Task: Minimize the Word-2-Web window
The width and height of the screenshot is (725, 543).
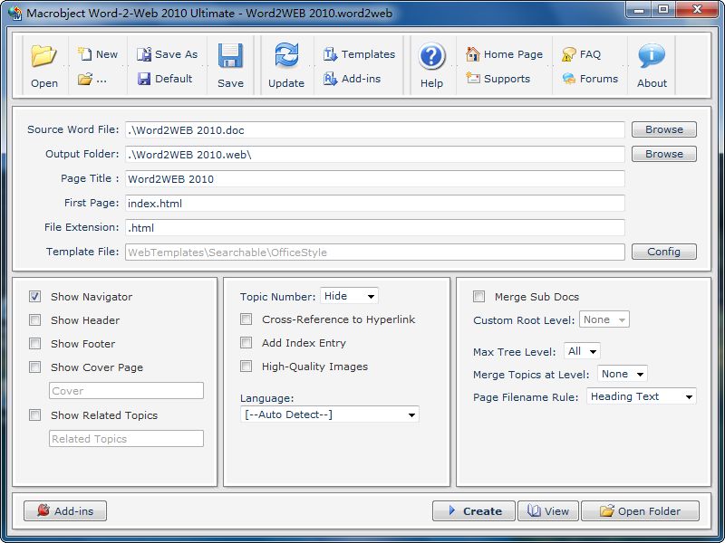Action: tap(640, 10)
